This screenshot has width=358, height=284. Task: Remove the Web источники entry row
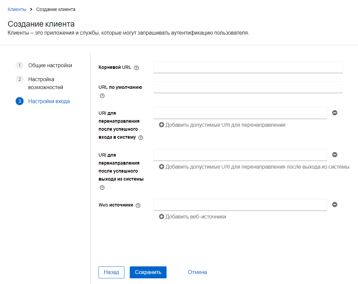click(335, 205)
